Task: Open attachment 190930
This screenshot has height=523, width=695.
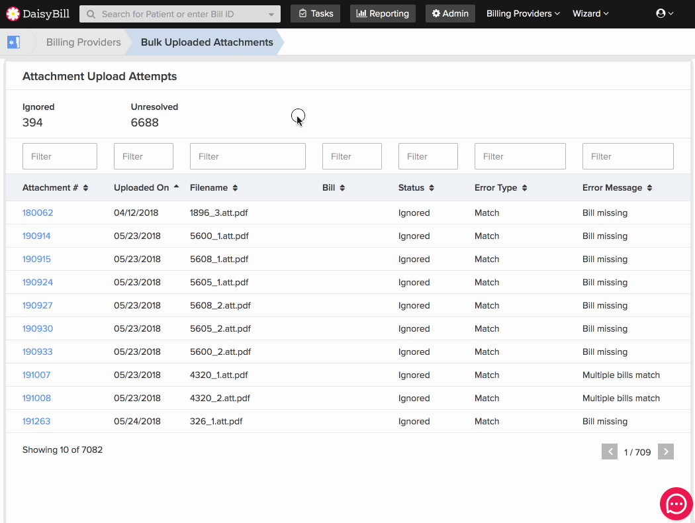Action: [38, 328]
